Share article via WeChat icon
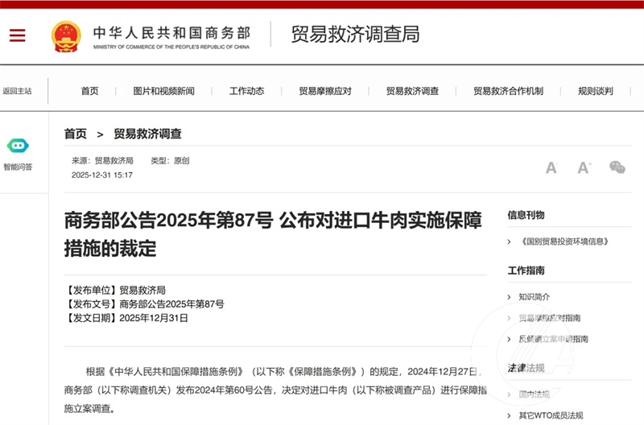The image size is (644, 425). [x=617, y=167]
